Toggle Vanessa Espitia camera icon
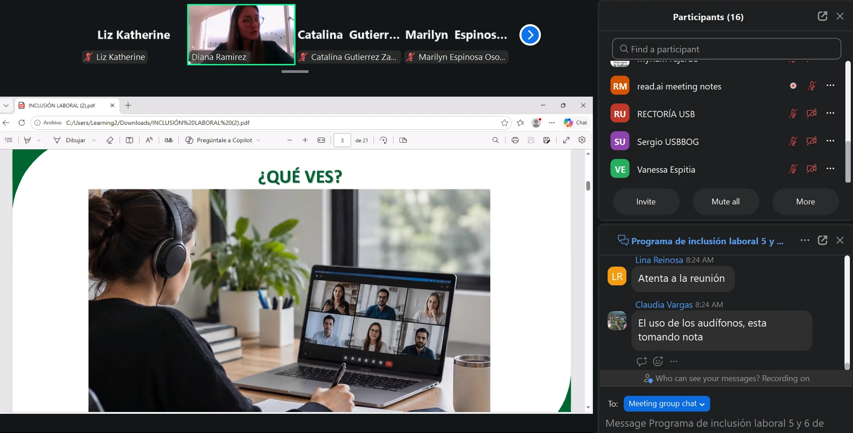This screenshot has height=433, width=853. click(x=811, y=169)
